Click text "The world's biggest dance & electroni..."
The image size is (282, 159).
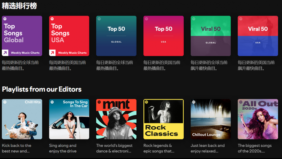(x=114, y=148)
